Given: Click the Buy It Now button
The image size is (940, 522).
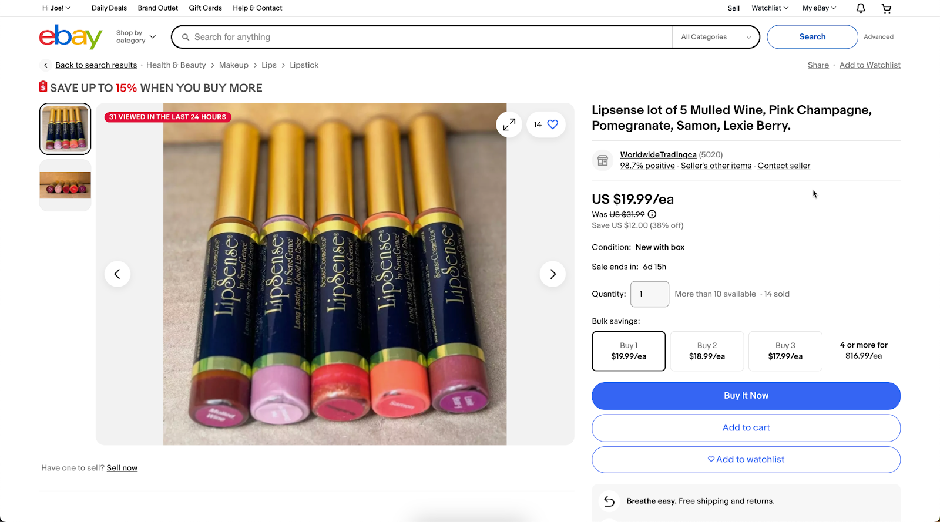Looking at the screenshot, I should 746,396.
